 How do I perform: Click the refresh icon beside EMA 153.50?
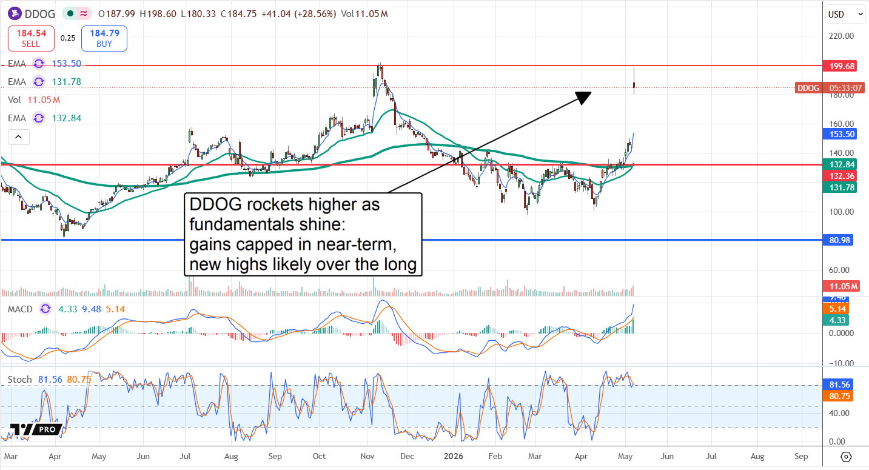click(x=39, y=64)
